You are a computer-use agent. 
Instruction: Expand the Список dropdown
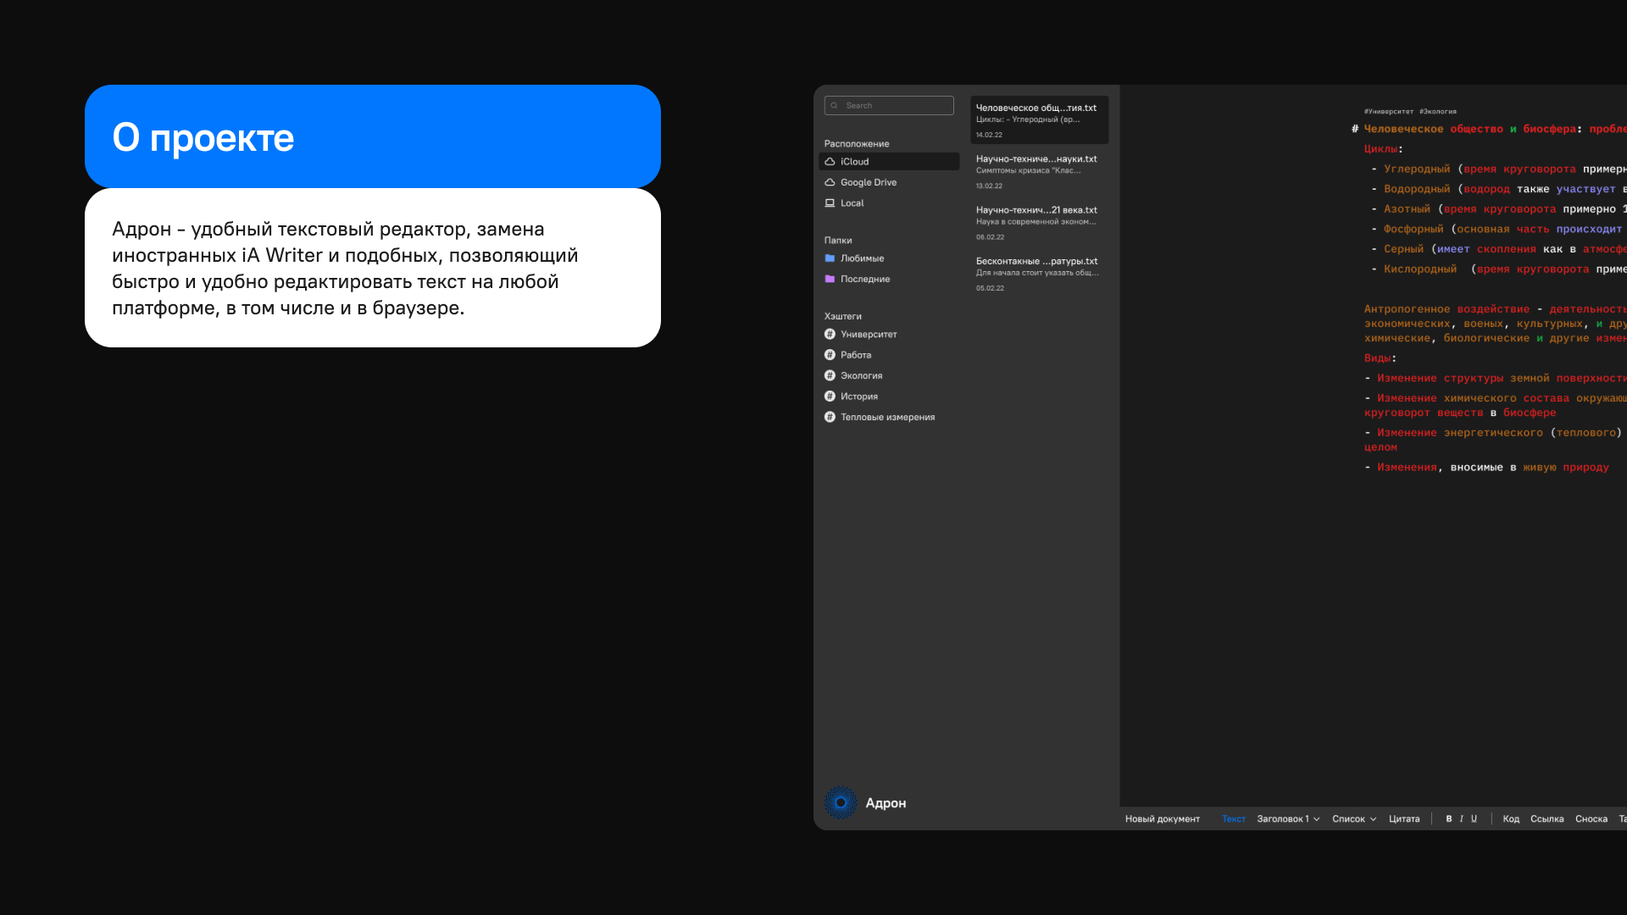click(x=1353, y=818)
